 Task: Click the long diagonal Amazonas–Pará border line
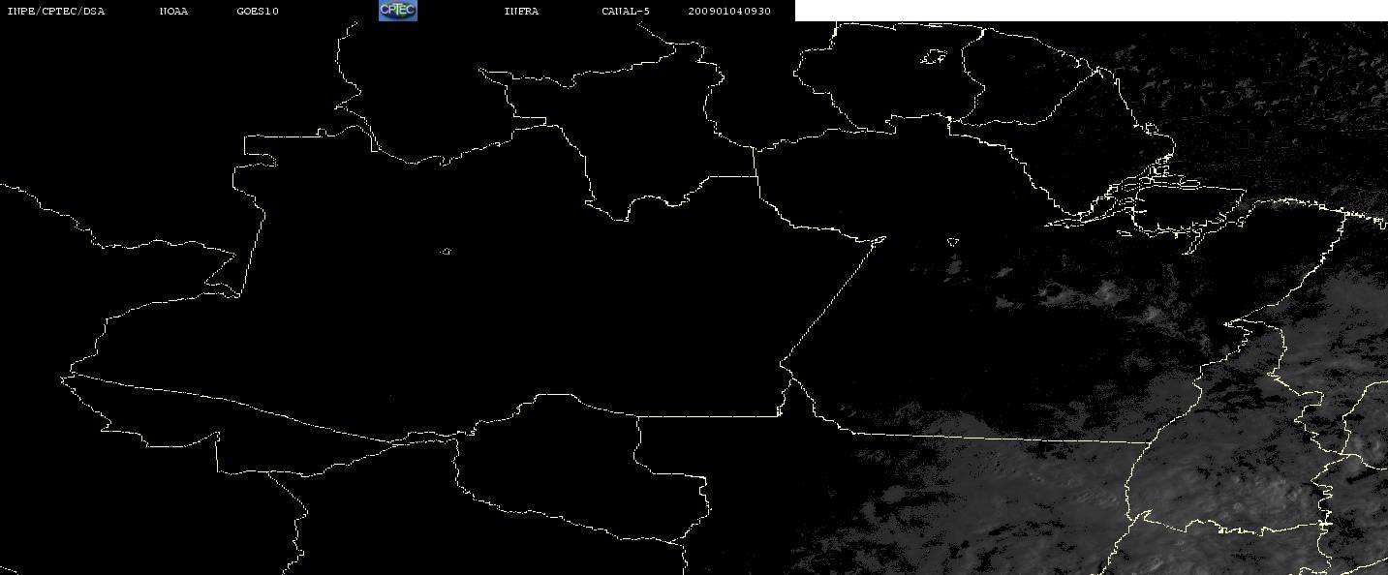point(832,301)
